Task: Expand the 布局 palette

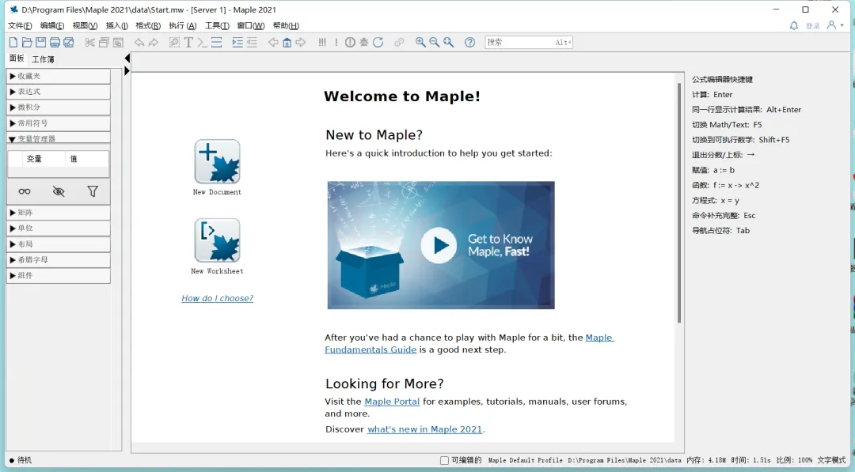Action: (59, 244)
